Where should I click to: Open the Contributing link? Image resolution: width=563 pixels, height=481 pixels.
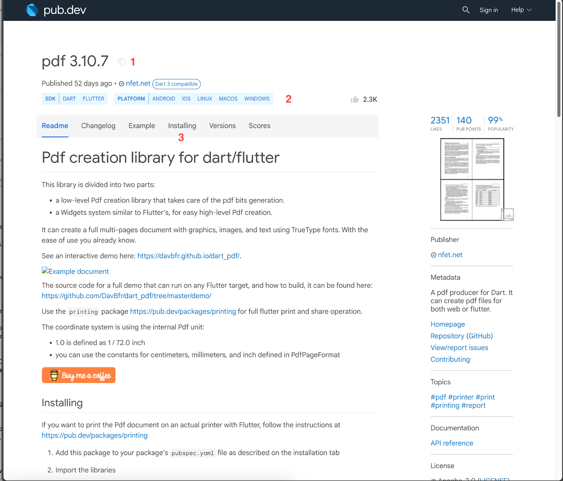coord(450,359)
